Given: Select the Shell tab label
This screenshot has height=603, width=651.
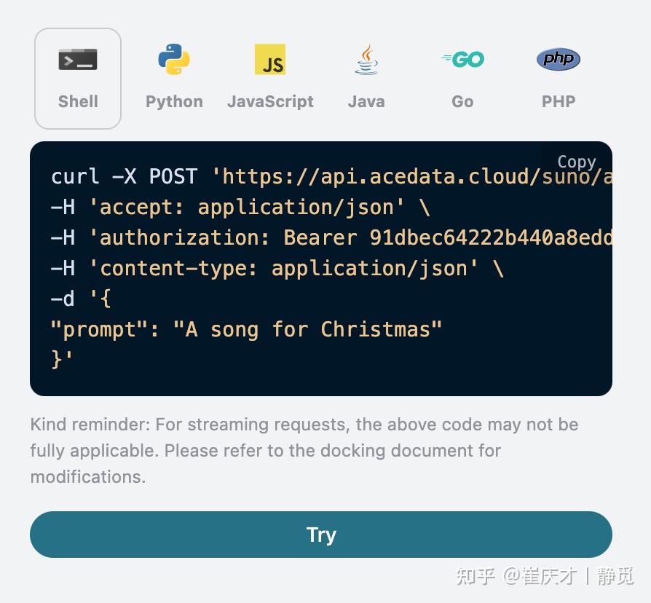Looking at the screenshot, I should click(x=78, y=101).
